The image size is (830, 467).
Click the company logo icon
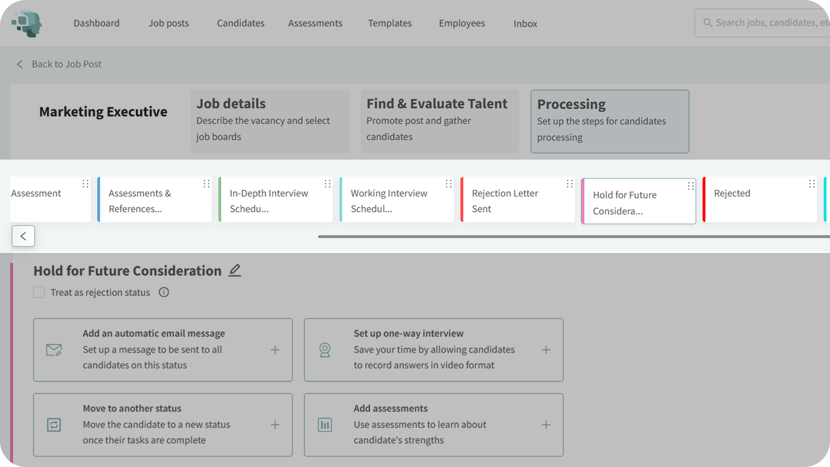27,23
